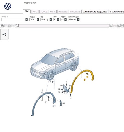Image resolution: width=124 pixels, height=132 pixels.
Task: Click the zoom in magnifier icon
Action: (x=3, y=26)
